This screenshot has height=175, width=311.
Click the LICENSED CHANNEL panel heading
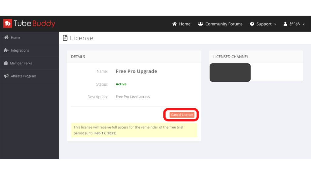pyautogui.click(x=231, y=57)
